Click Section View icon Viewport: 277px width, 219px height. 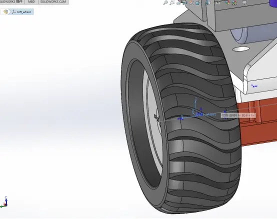(x=185, y=2)
